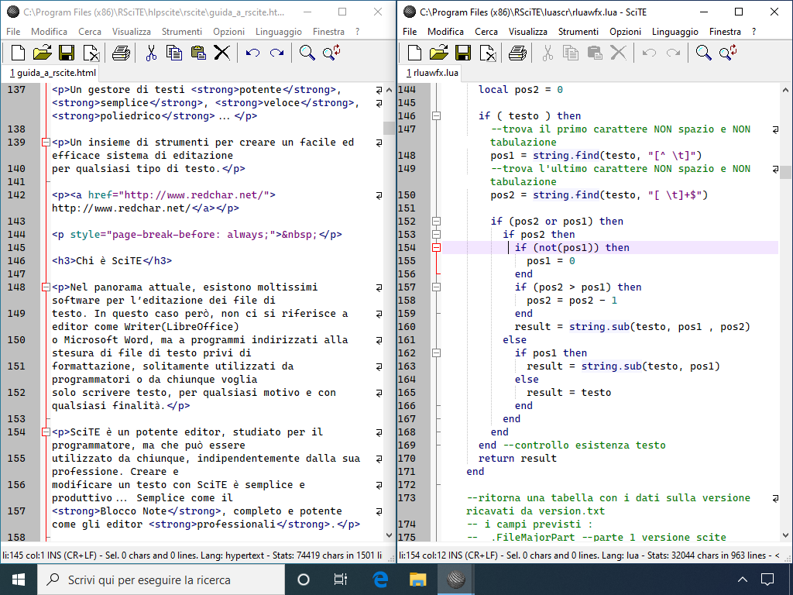Screen dimensions: 793x595
Task: Collapse fold at line 162 'if pos1 then'
Action: pos(436,353)
